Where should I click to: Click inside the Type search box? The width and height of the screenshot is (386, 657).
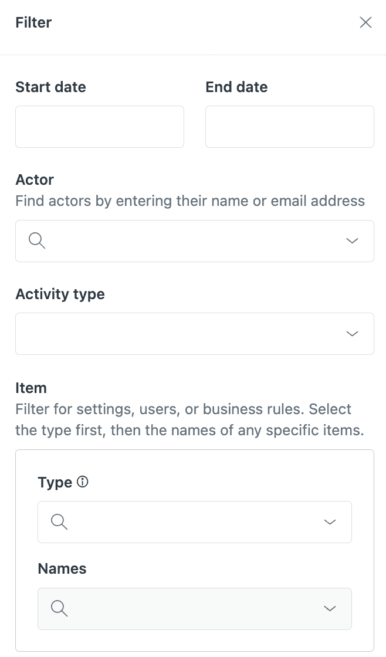pos(176,521)
